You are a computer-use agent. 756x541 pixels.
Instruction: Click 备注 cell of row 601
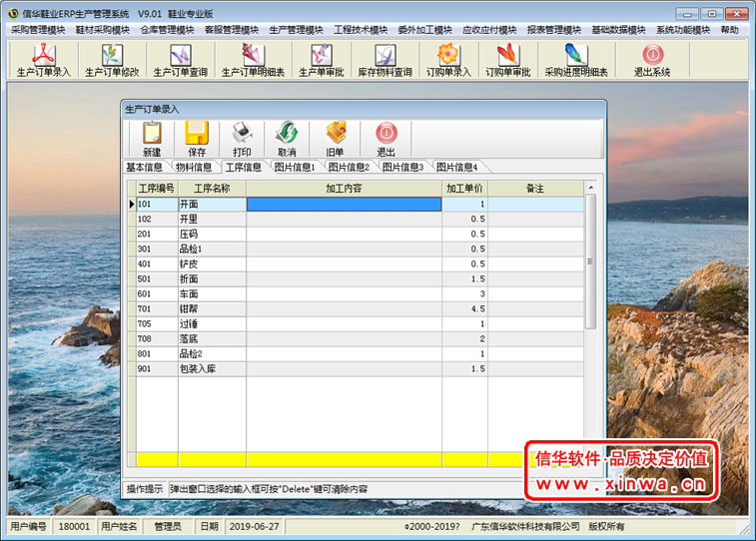click(535, 293)
